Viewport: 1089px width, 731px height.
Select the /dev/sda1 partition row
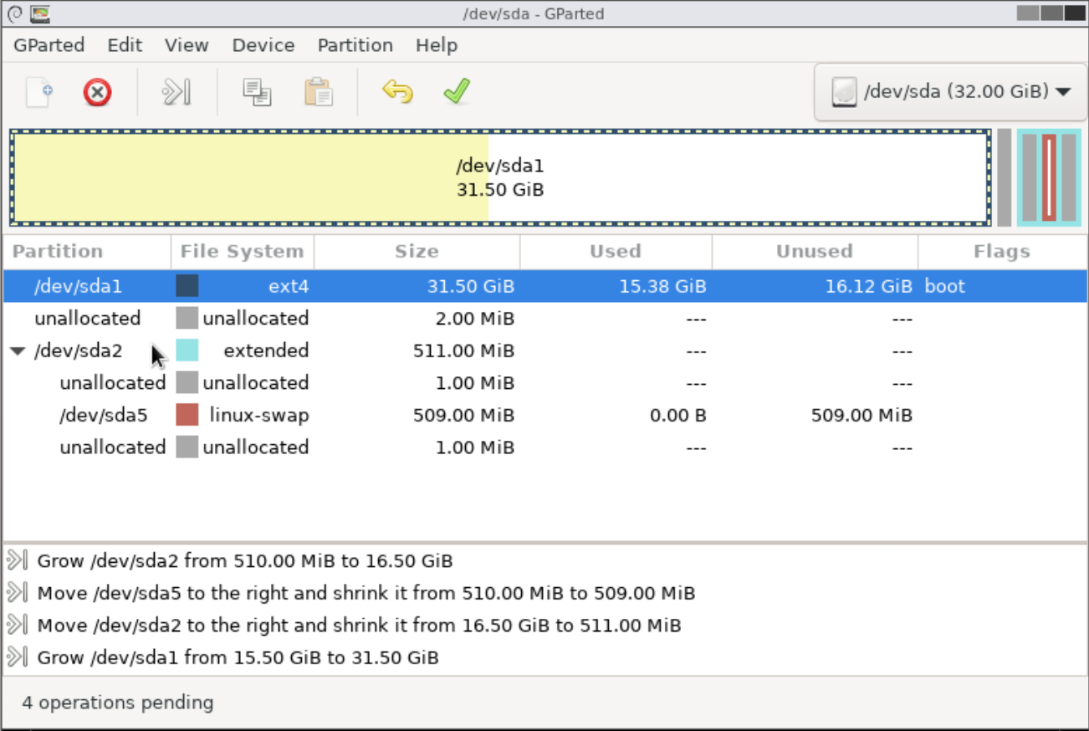[545, 286]
